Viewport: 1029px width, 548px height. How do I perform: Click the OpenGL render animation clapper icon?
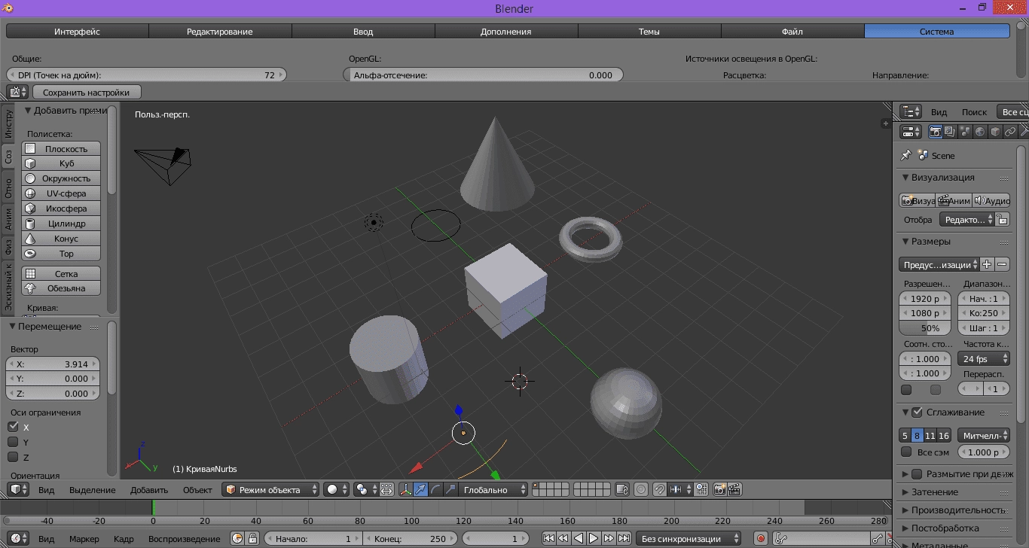(734, 489)
